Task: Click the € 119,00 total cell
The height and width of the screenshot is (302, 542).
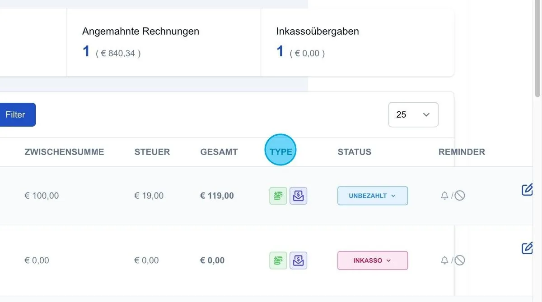Action: pos(217,196)
